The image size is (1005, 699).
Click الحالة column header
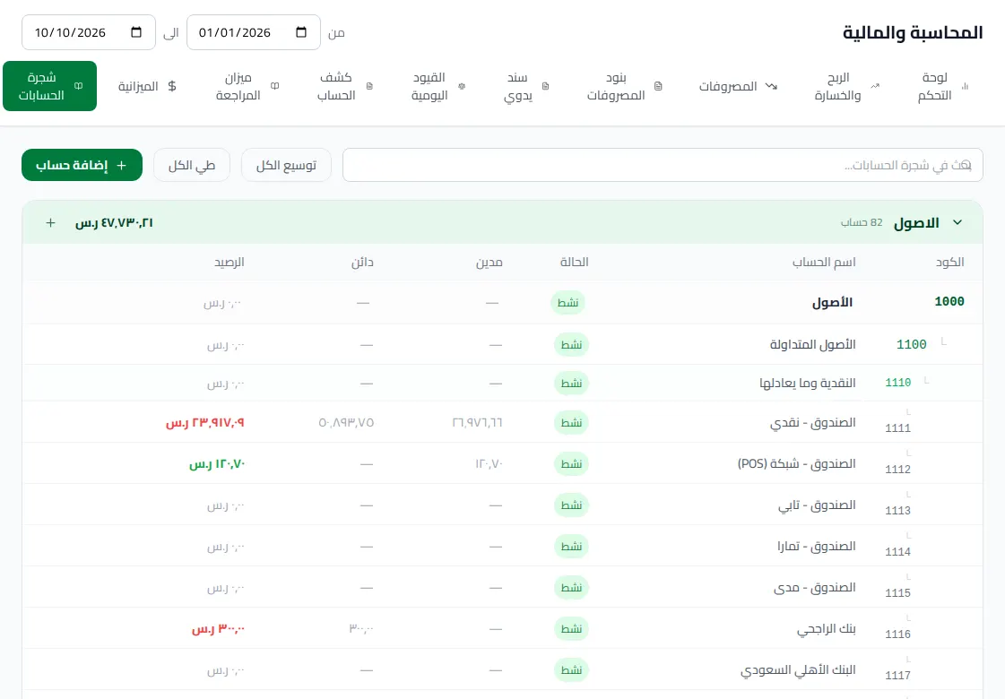[x=575, y=262]
